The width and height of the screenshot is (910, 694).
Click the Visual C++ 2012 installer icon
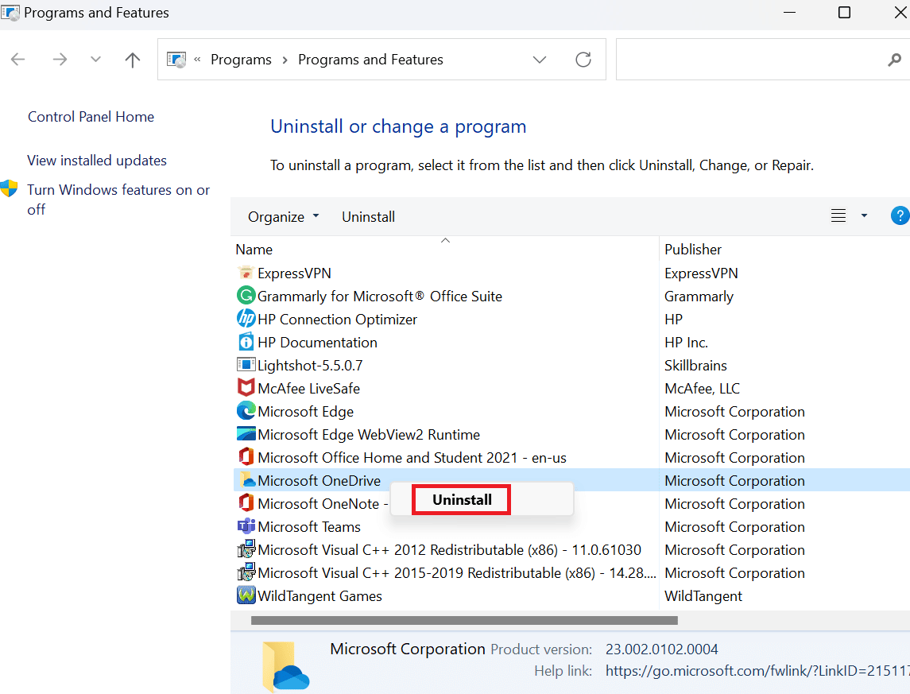246,549
